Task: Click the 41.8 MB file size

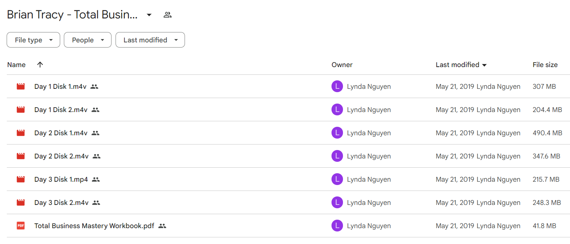Action: click(544, 226)
